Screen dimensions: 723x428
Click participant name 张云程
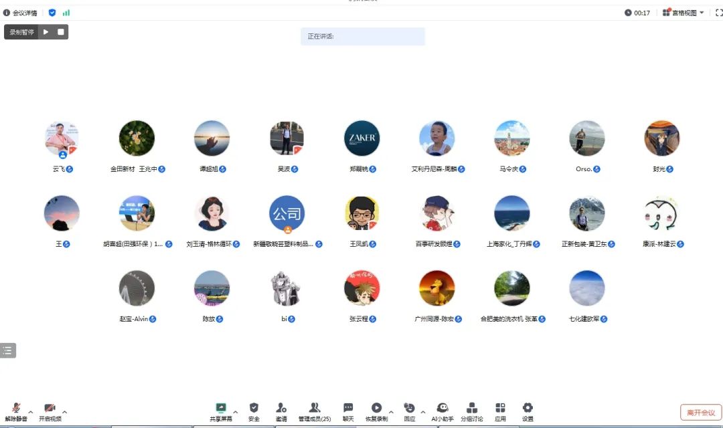pyautogui.click(x=359, y=319)
